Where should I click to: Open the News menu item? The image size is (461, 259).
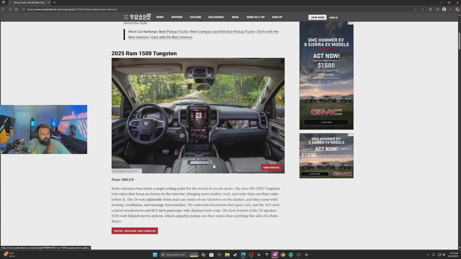[x=160, y=17]
